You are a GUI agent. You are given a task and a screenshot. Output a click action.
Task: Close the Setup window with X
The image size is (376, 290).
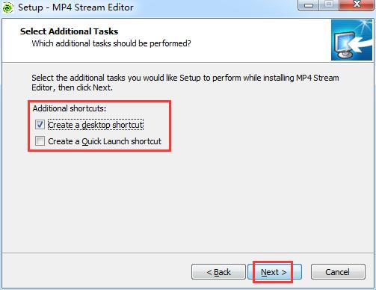[357, 4]
